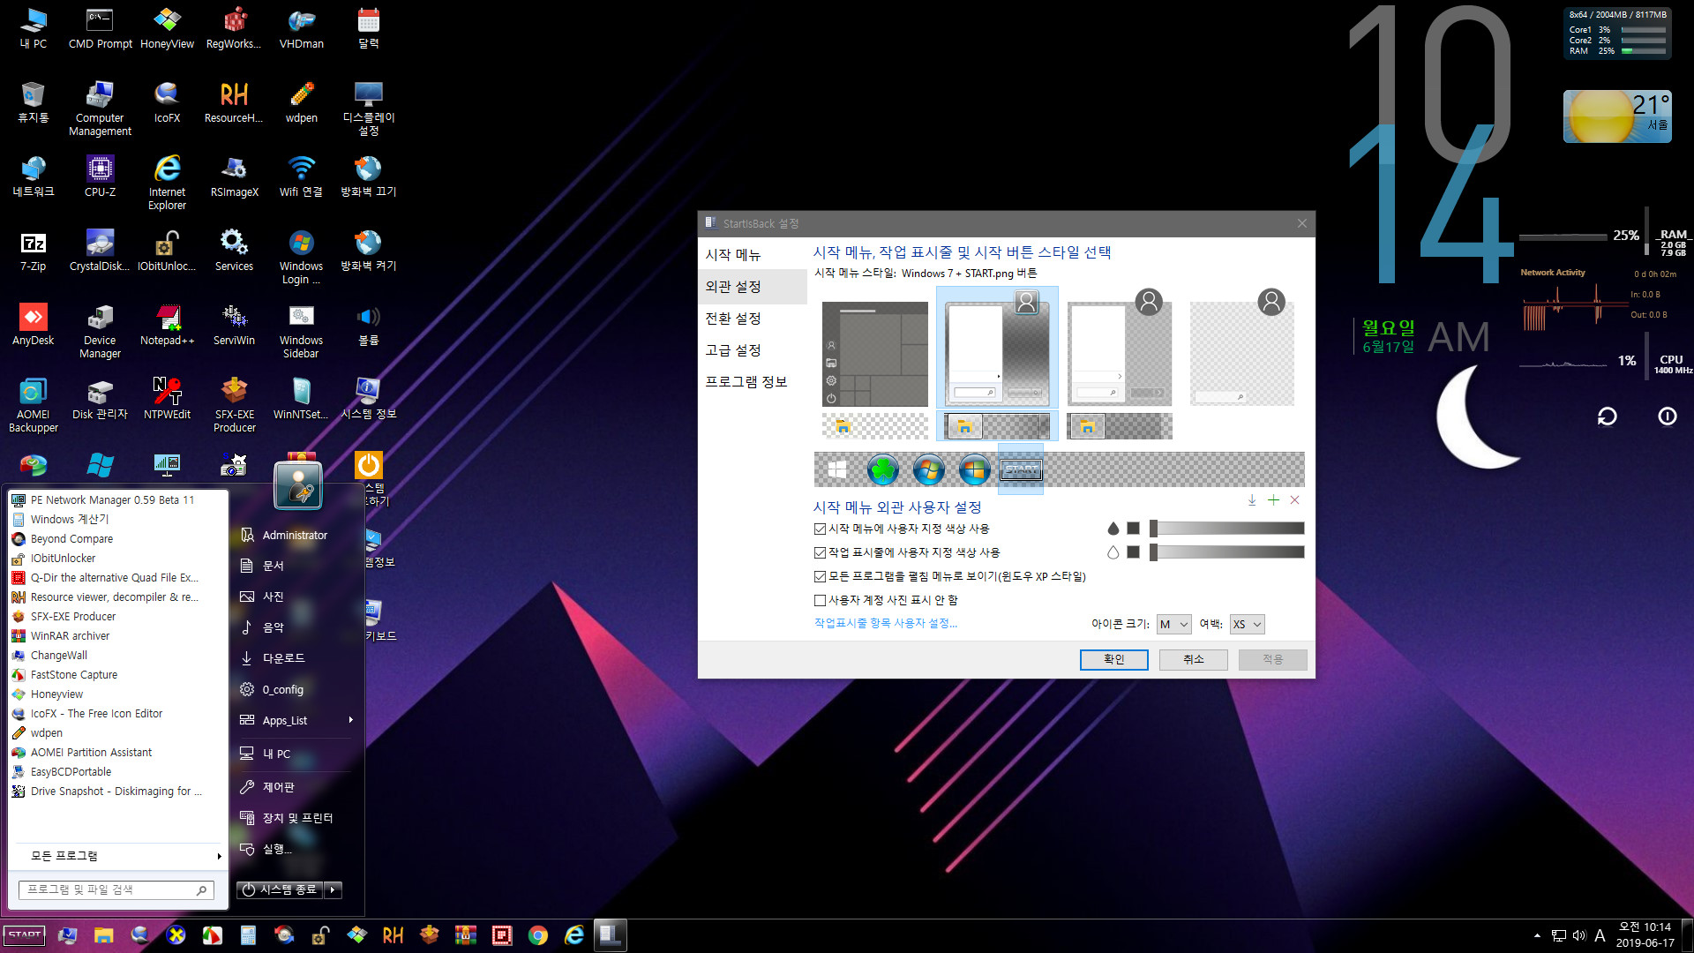Switch to 전환 설정 settings tab
This screenshot has width=1694, height=953.
[x=753, y=318]
